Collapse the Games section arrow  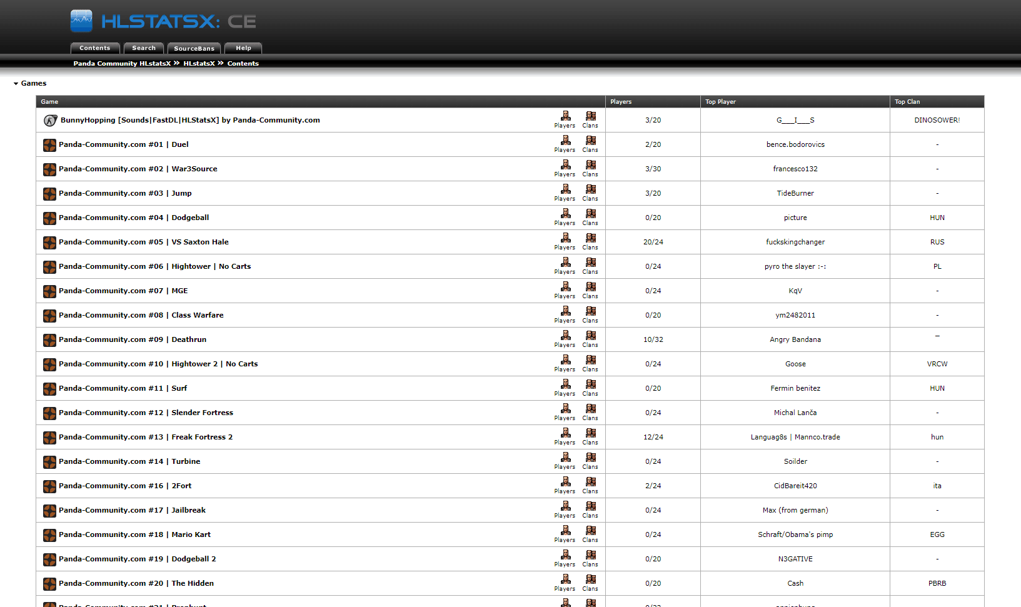click(16, 84)
